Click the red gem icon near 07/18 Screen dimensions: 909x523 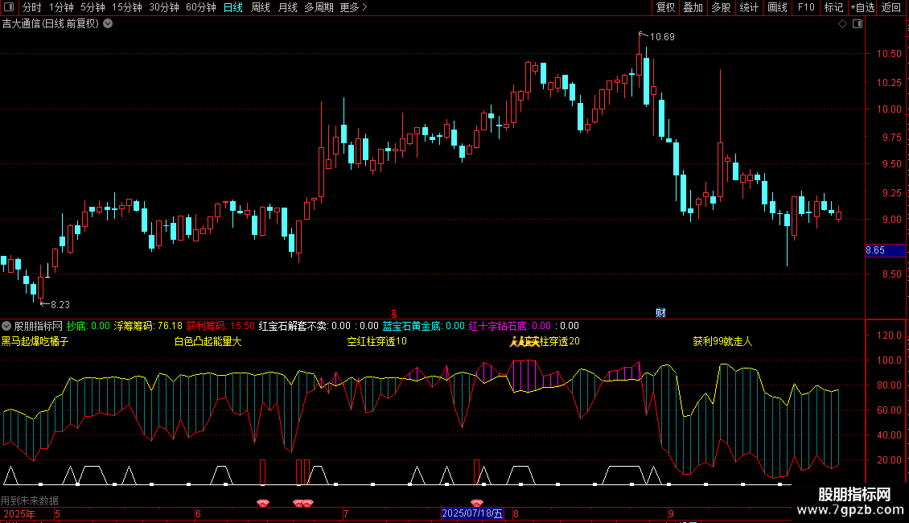coord(476,503)
